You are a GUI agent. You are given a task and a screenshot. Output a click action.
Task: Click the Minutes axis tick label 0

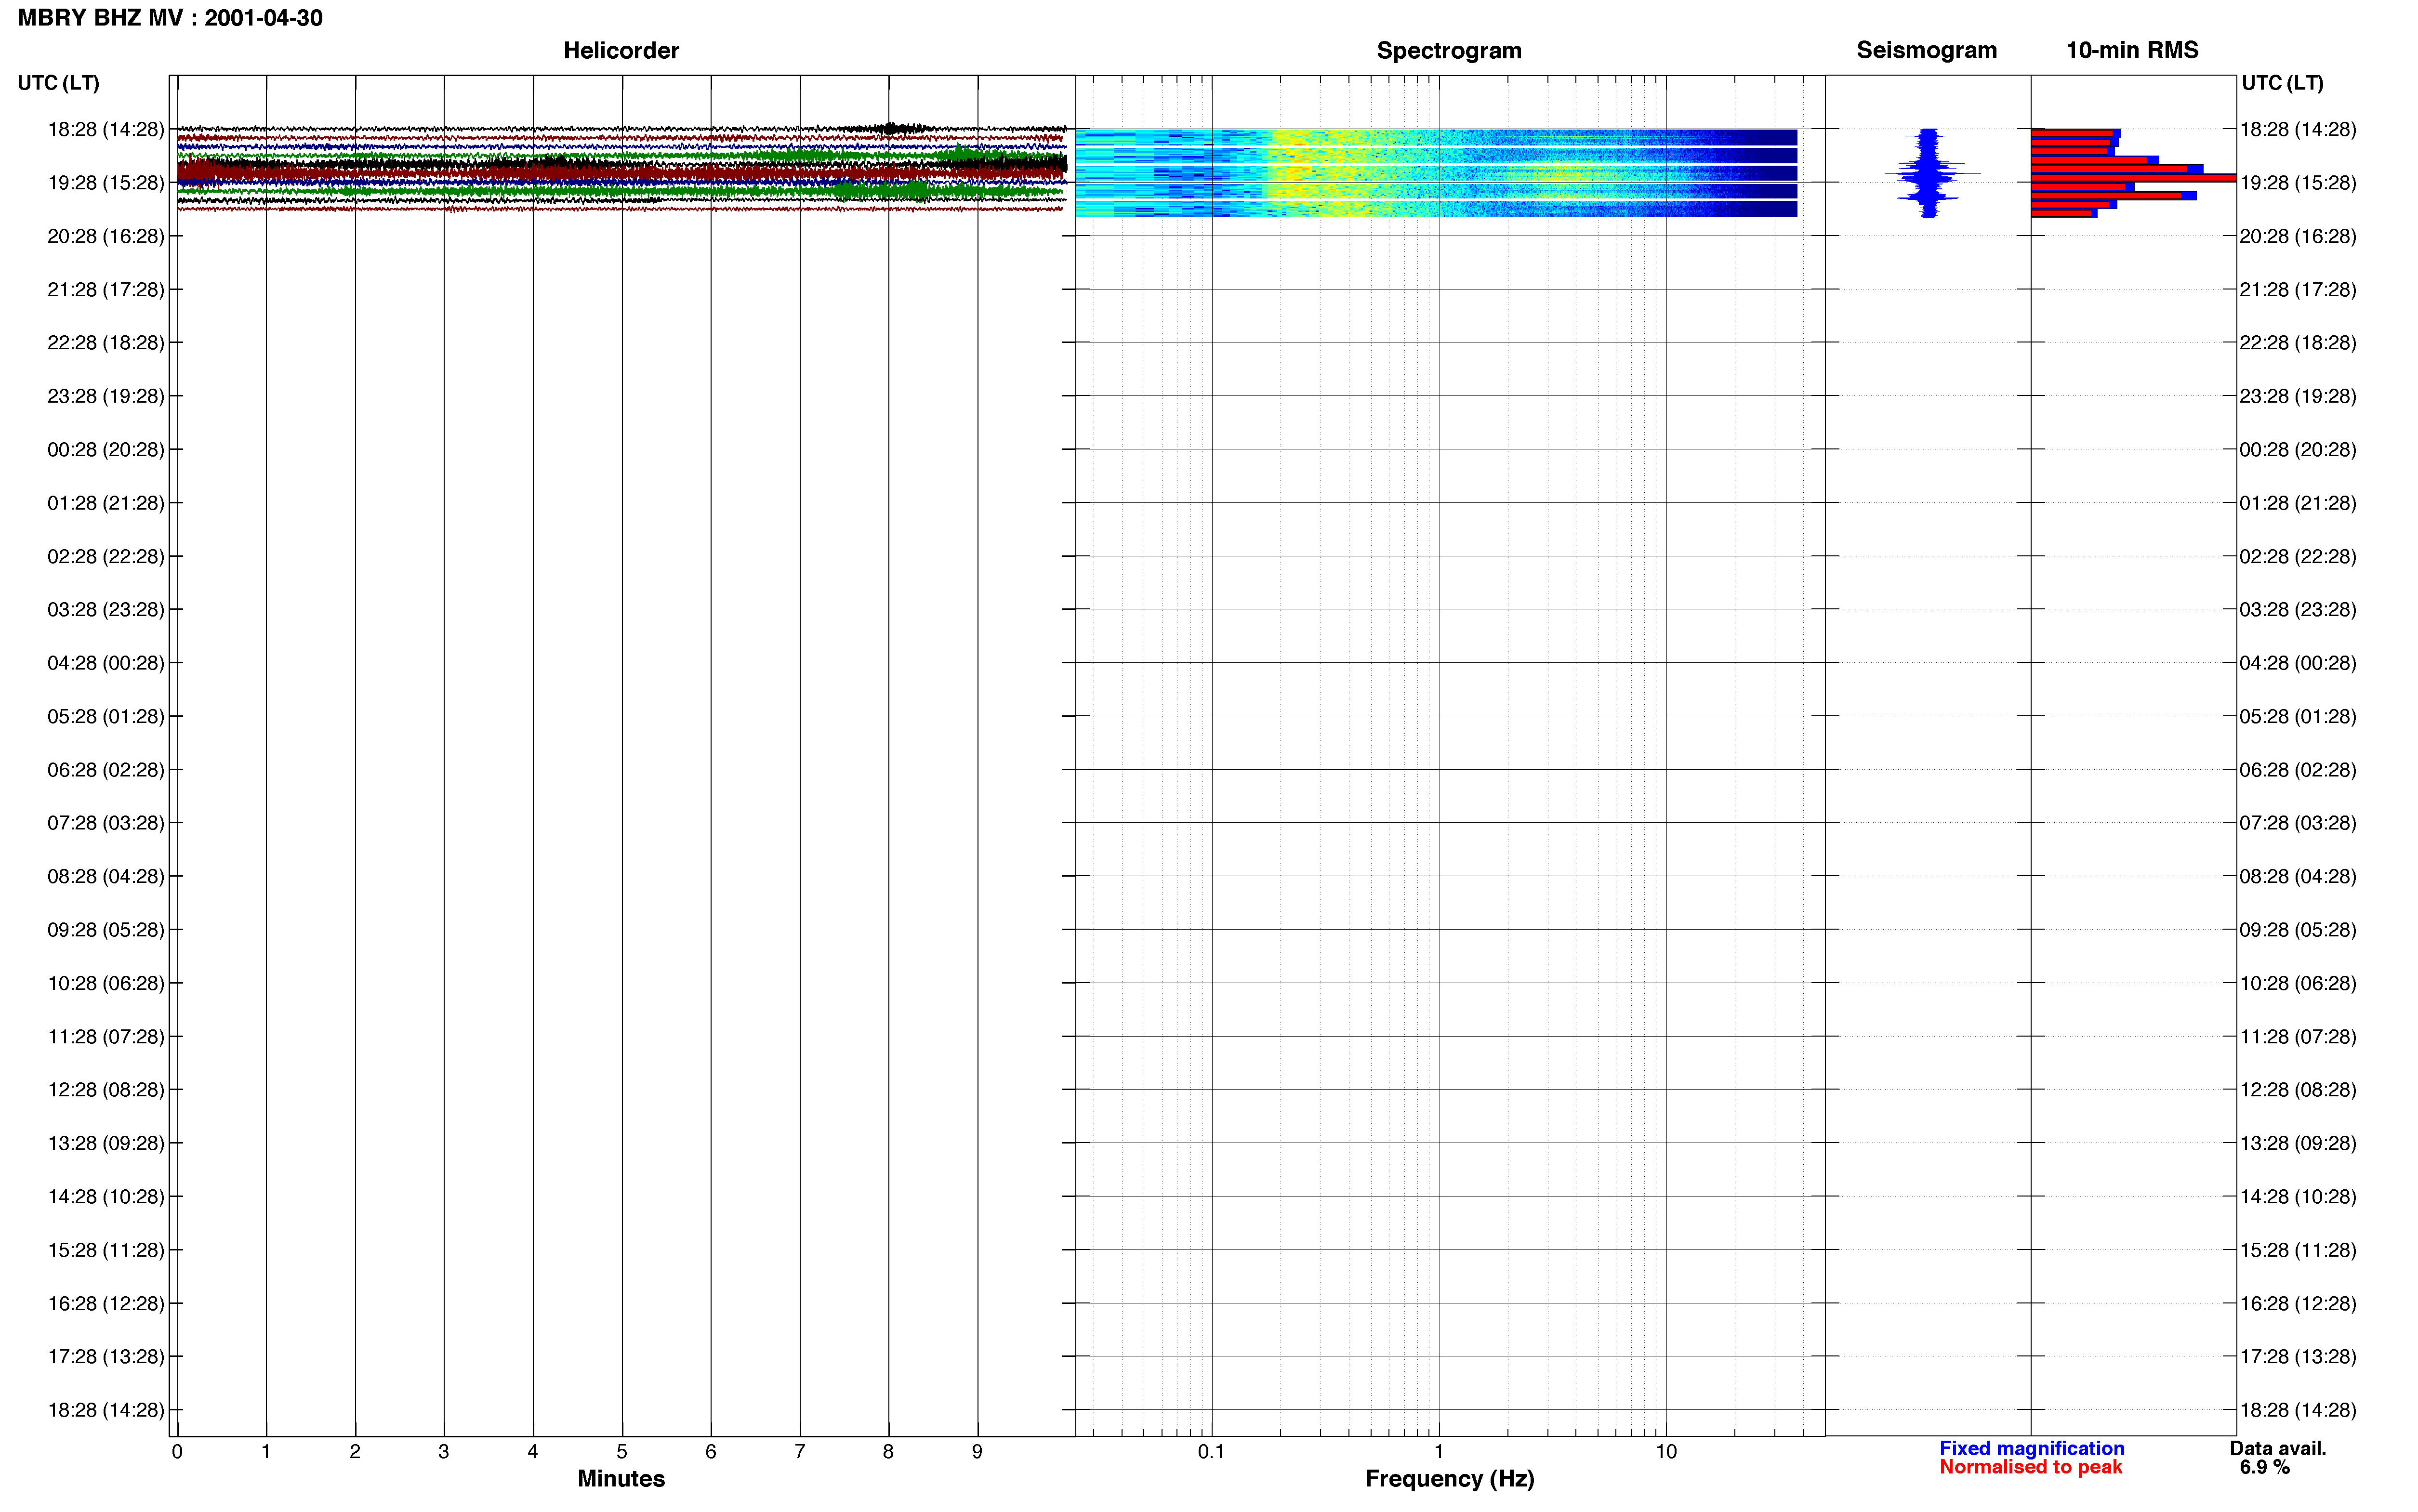(177, 1452)
